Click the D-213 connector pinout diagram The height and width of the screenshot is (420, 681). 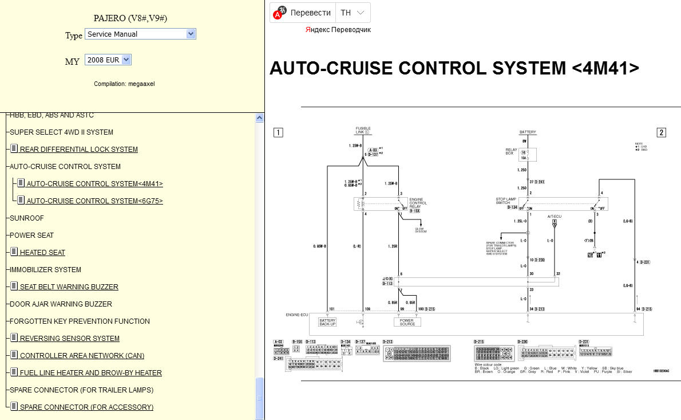[x=417, y=354]
